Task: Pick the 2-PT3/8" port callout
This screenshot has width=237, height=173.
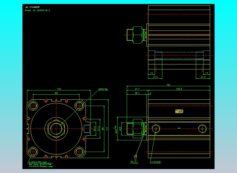Action: click(156, 162)
